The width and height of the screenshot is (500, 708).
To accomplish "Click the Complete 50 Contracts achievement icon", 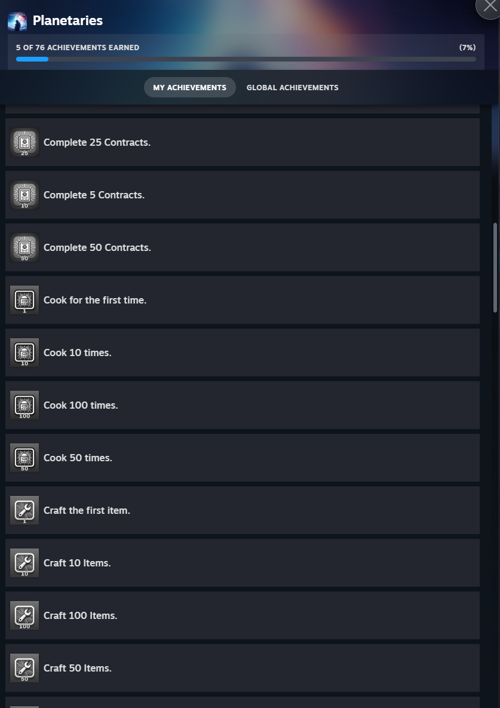I will (24, 247).
